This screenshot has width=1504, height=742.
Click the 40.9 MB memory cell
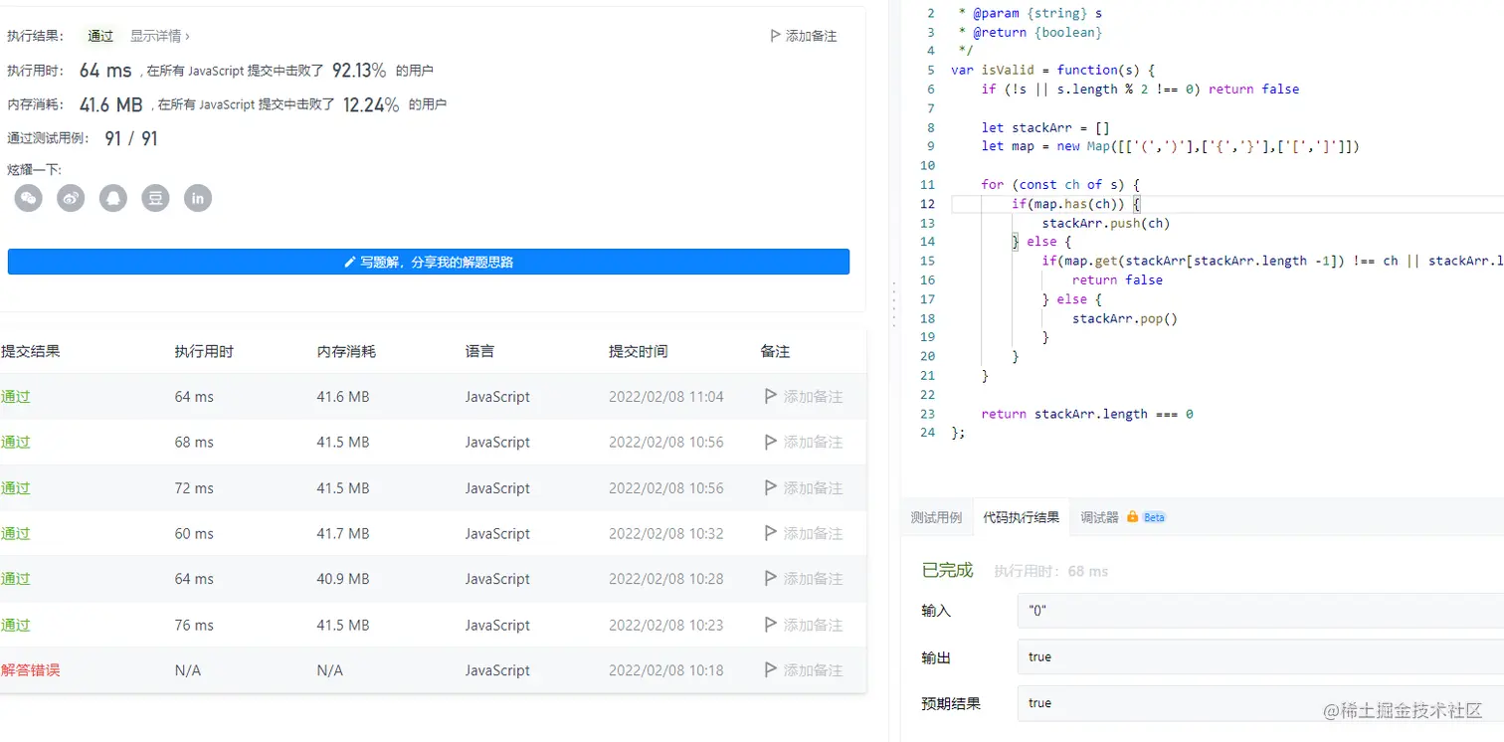(343, 579)
